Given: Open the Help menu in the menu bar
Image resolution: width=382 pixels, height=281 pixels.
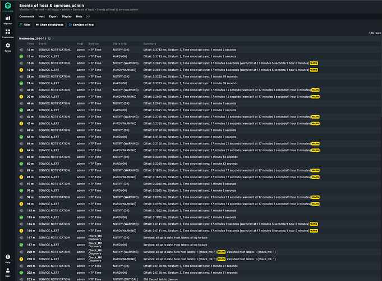Looking at the screenshot, I should pos(79,17).
